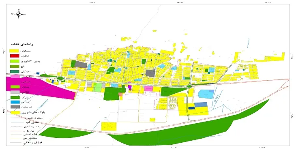Select the light green زمین کشاورزی swatch

tap(15, 61)
